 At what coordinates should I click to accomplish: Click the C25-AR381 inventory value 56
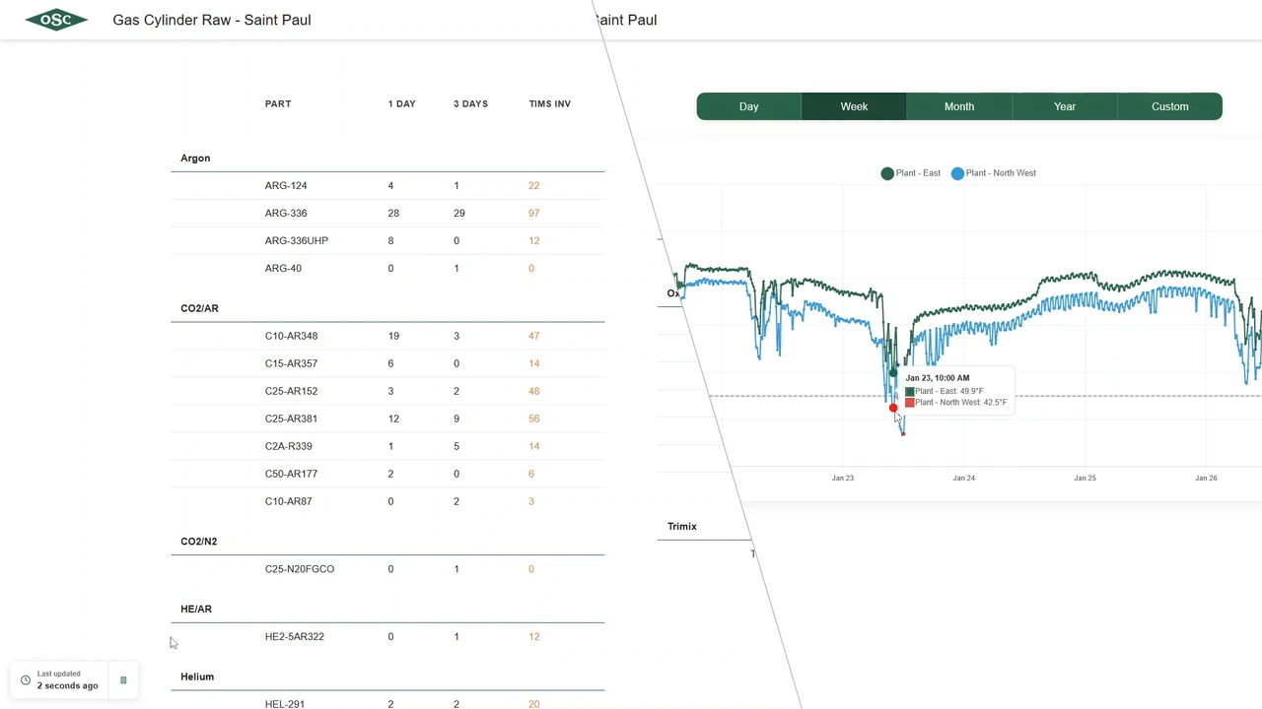tap(533, 419)
